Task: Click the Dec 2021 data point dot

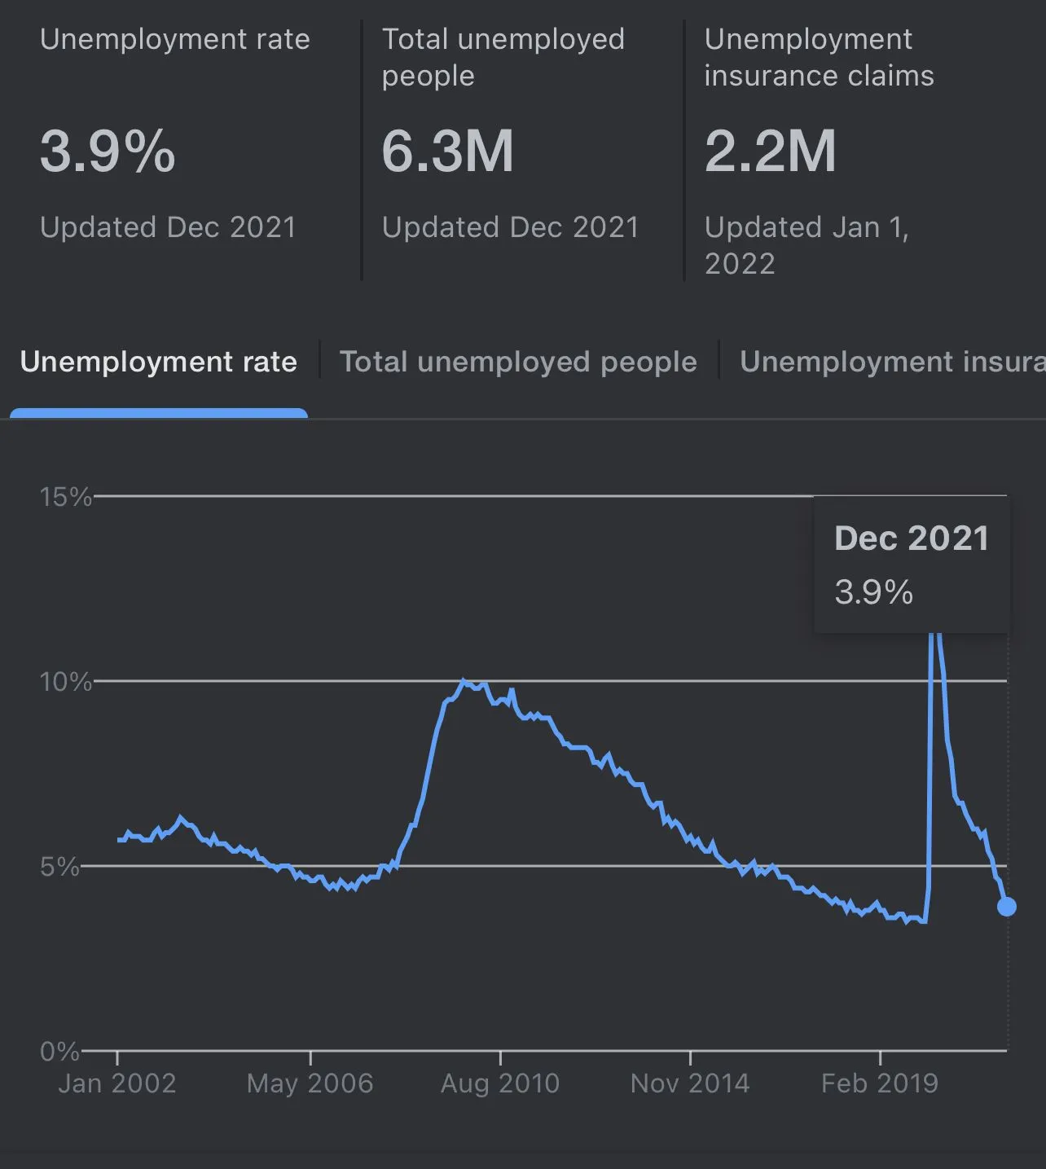Action: point(1007,906)
